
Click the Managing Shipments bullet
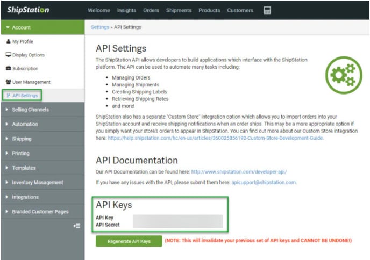[136, 85]
